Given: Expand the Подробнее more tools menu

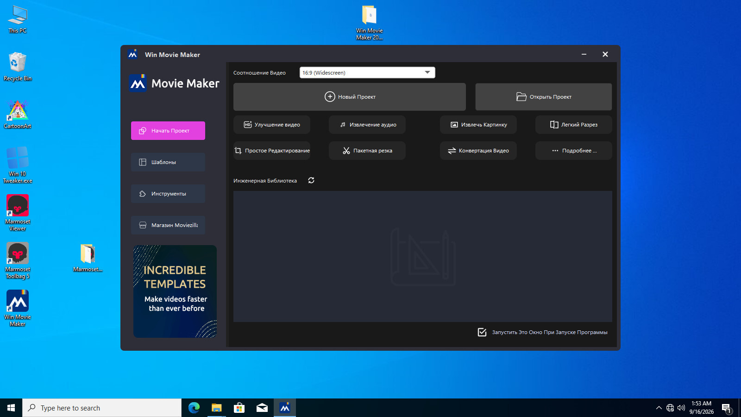Looking at the screenshot, I should pos(574,151).
